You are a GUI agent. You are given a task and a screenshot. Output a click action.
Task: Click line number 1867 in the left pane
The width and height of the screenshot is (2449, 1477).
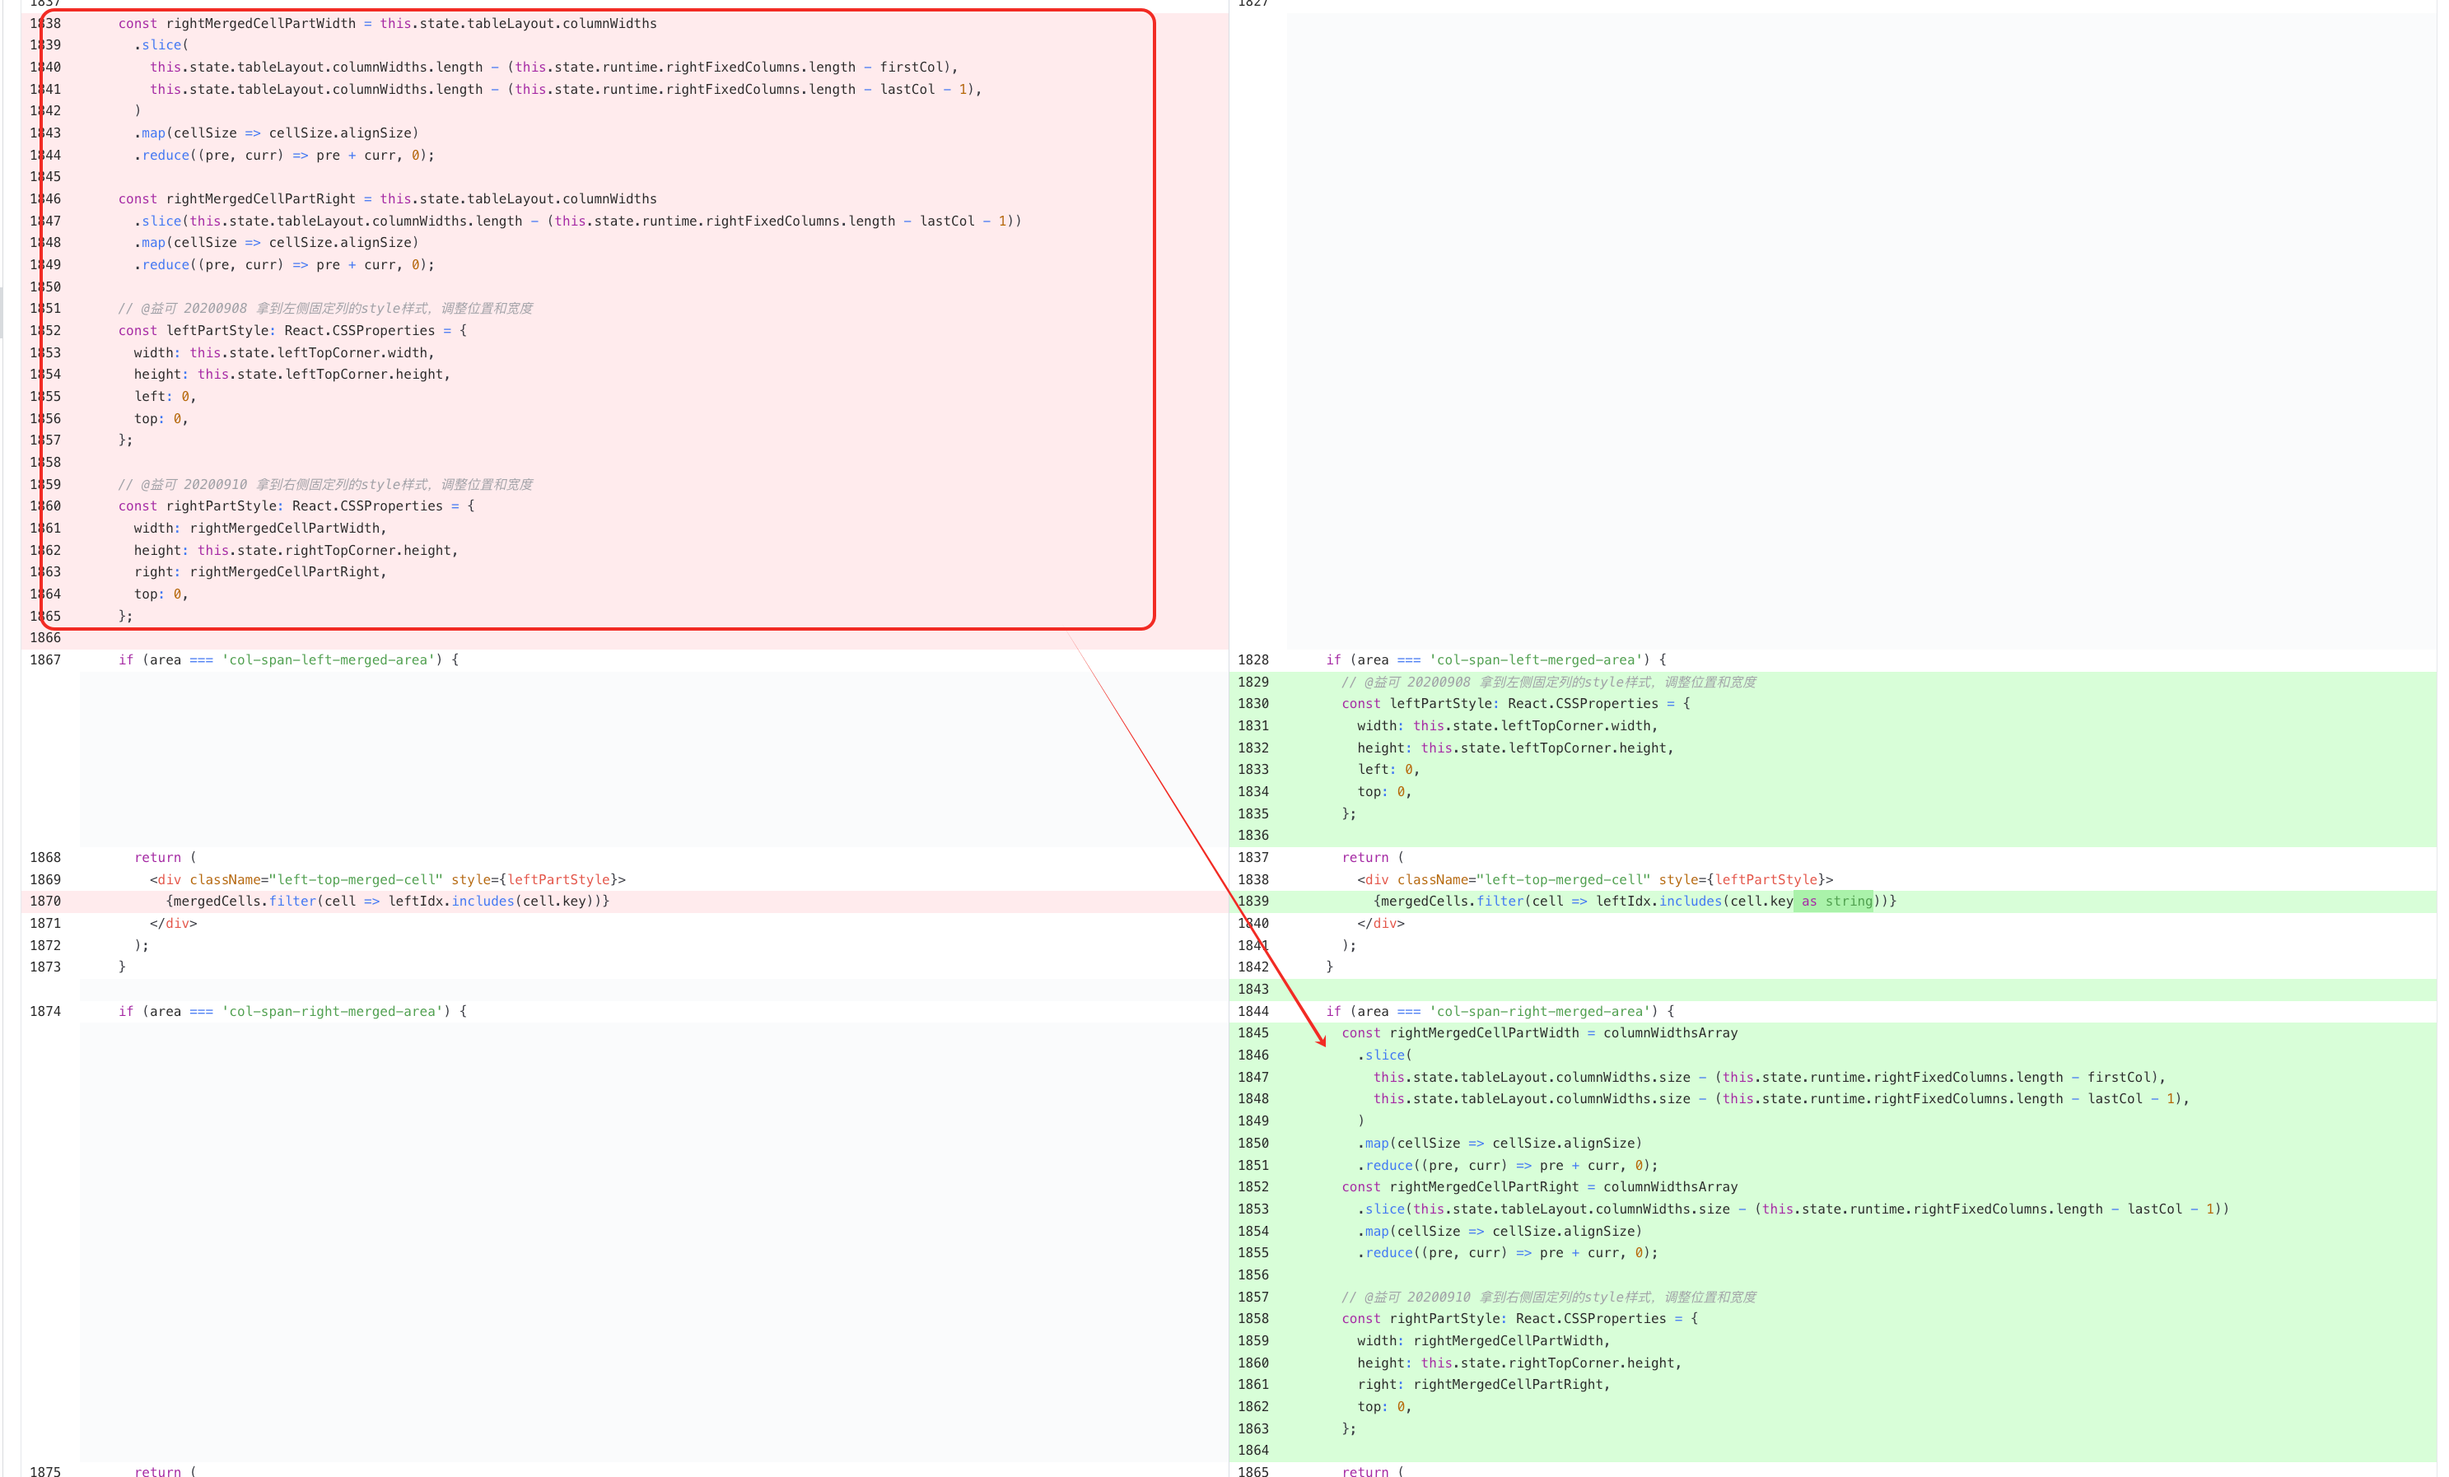(x=44, y=660)
